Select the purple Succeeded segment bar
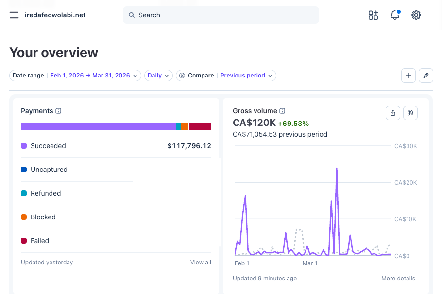Image resolution: width=442 pixels, height=294 pixels. click(x=97, y=126)
